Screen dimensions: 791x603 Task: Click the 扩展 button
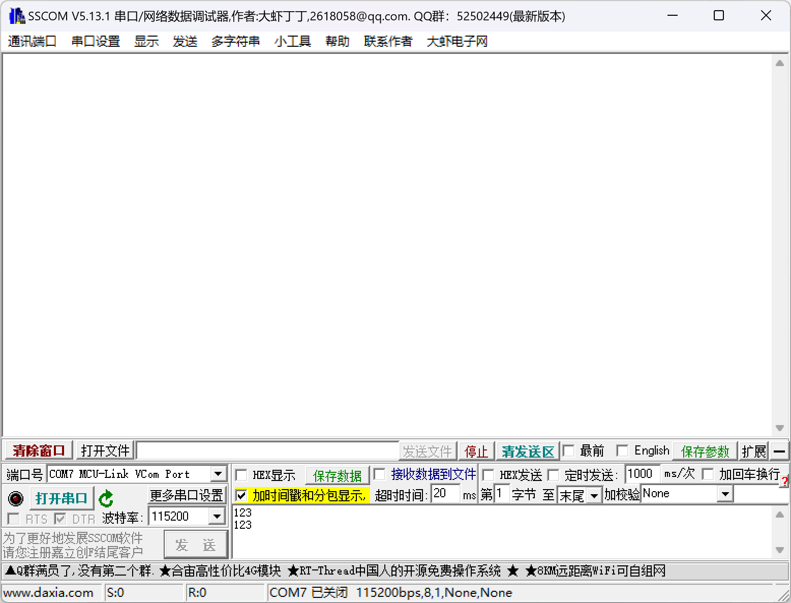pyautogui.click(x=754, y=451)
